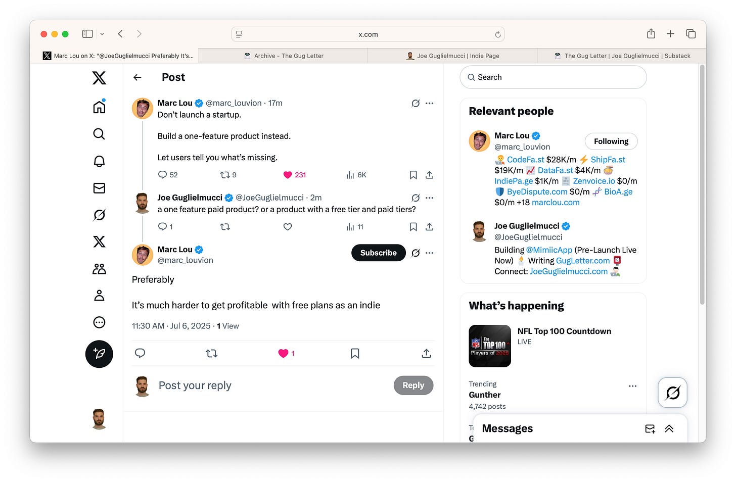Subscribe to Marc Lou
This screenshot has height=482, width=736.
[x=379, y=253]
